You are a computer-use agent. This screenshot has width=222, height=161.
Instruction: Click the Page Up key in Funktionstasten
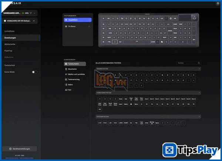click(131, 99)
